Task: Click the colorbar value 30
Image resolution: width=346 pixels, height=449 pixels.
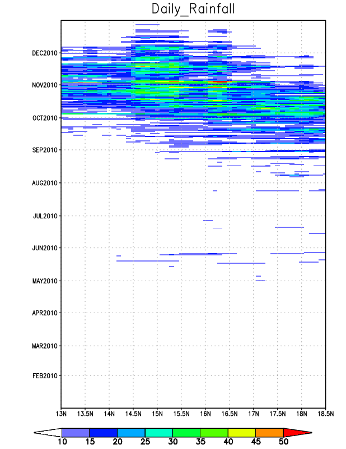Action: [173, 442]
